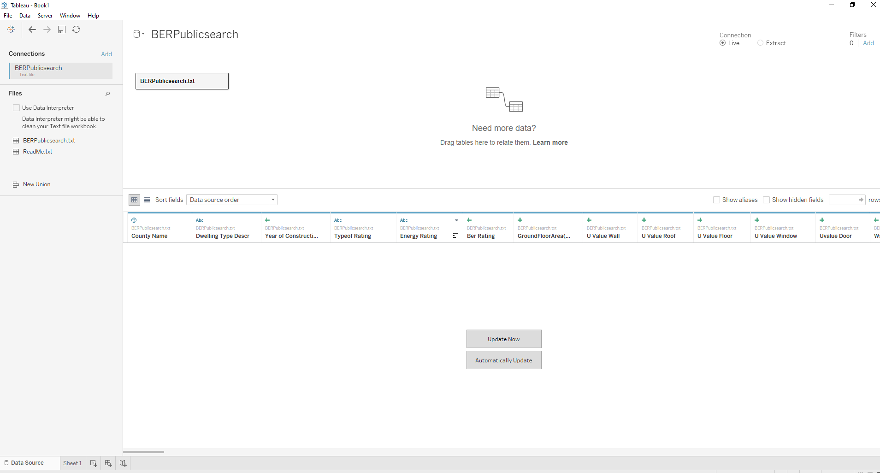
Task: Switch to the metadata list view icon
Action: coord(147,200)
